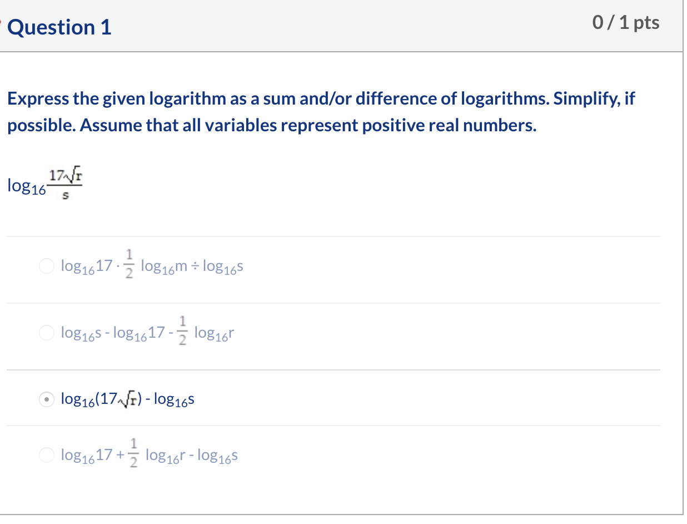This screenshot has height=524, width=687.
Task: Choose the selected answer log16(17√r) - log16s
Action: [47, 399]
